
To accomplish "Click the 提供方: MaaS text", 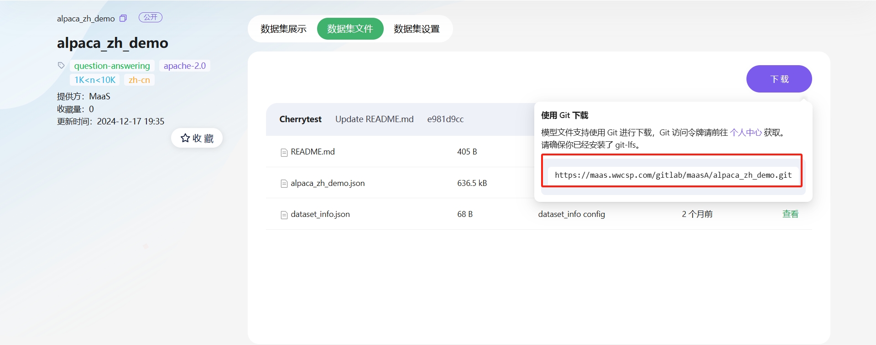I will (83, 96).
